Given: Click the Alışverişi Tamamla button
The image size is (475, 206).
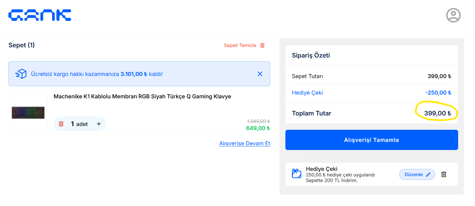Looking at the screenshot, I should (x=371, y=140).
